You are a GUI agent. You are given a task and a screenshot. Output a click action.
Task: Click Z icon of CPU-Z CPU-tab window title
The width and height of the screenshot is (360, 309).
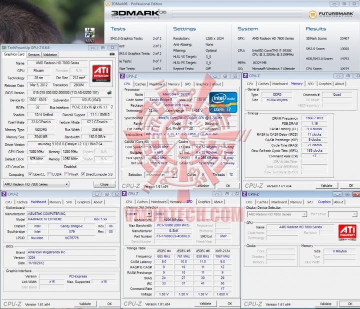pyautogui.click(x=122, y=76)
